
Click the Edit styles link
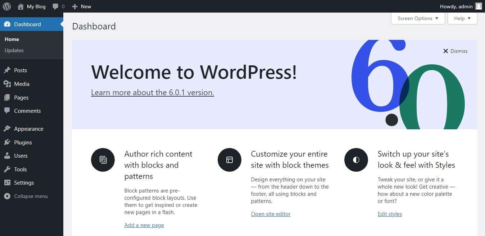(390, 214)
